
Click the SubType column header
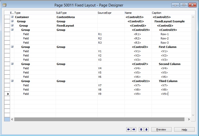pyautogui.click(x=77, y=13)
